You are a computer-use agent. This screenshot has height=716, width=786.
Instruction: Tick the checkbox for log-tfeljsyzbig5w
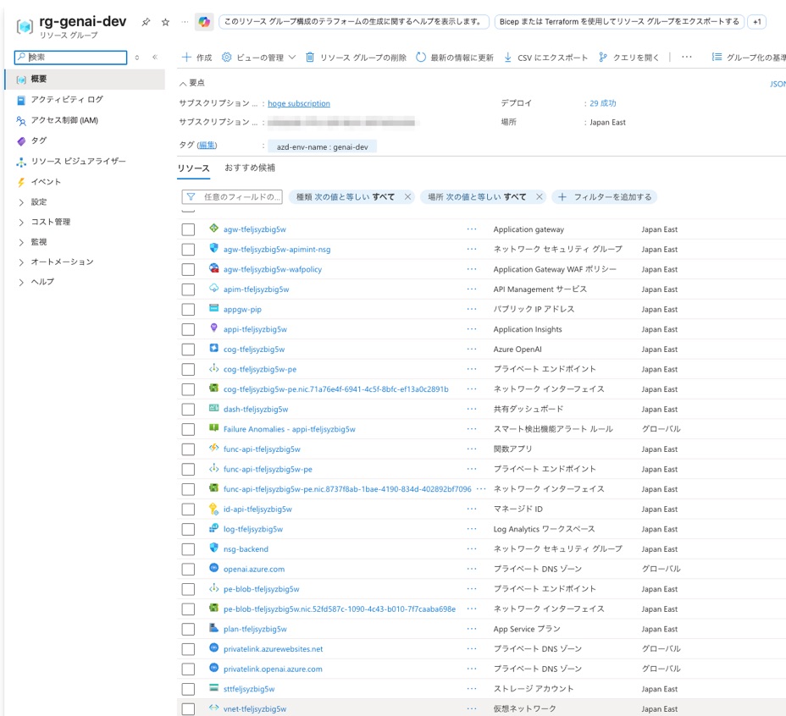(189, 529)
